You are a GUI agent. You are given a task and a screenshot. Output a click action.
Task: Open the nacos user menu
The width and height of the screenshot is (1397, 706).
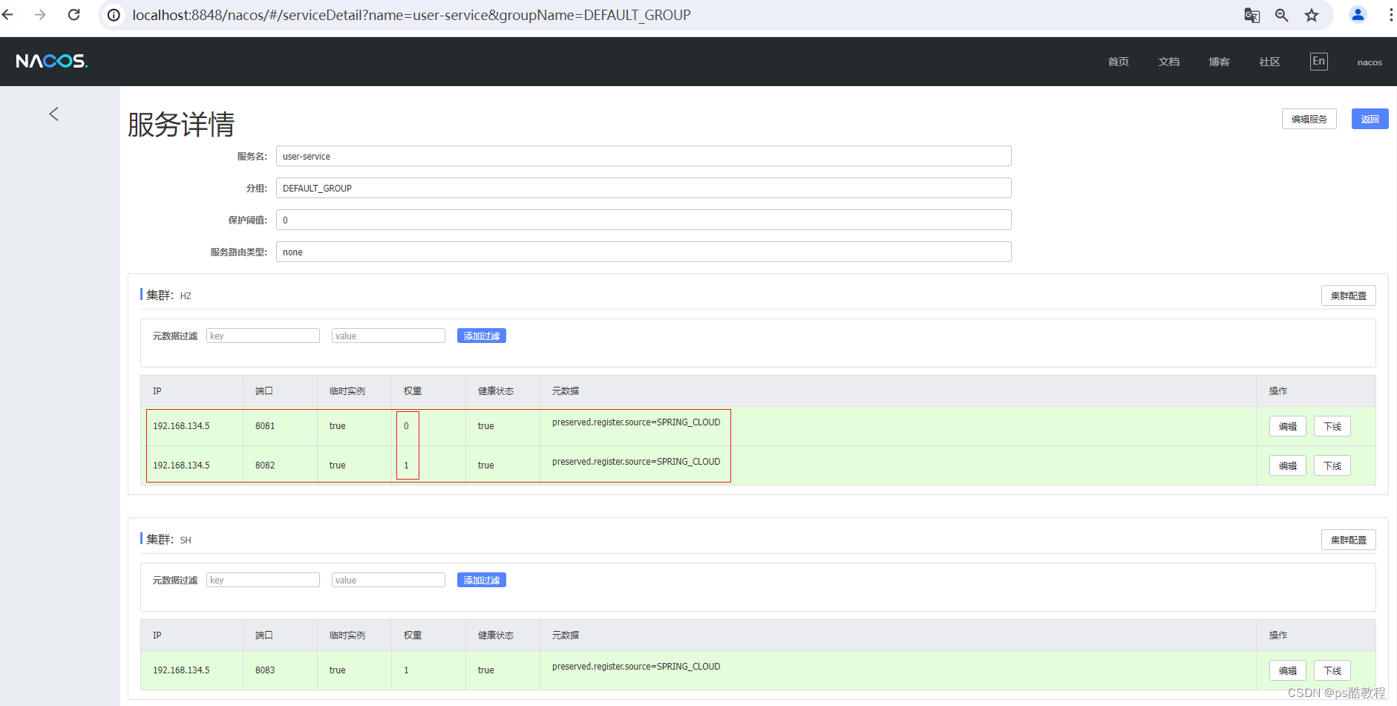click(x=1370, y=62)
